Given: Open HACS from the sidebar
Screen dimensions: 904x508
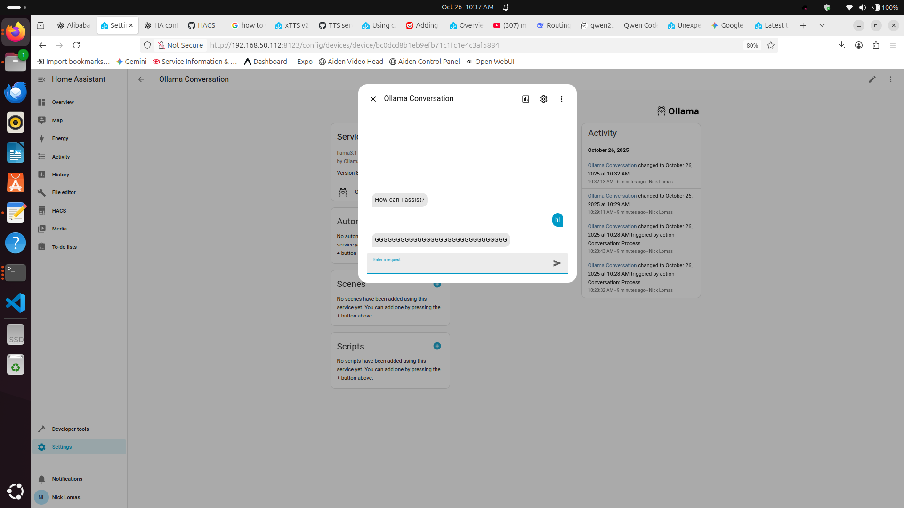Looking at the screenshot, I should (59, 211).
